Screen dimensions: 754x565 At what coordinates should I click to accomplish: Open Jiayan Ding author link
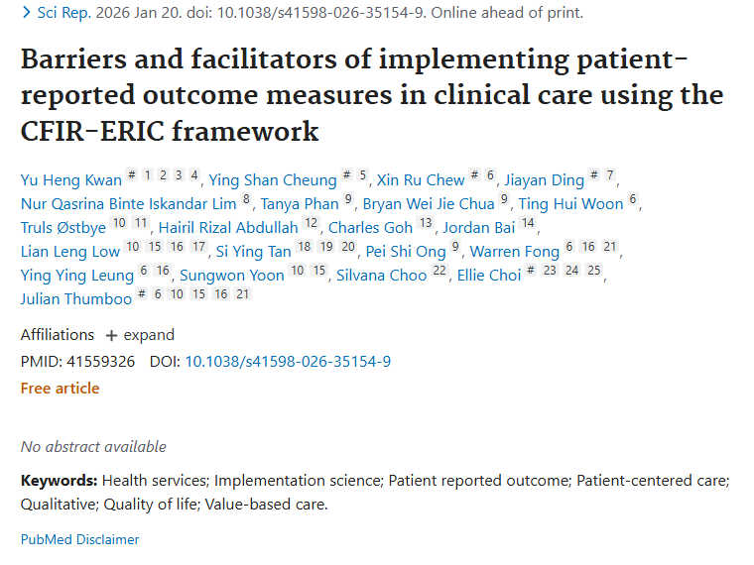pyautogui.click(x=545, y=179)
